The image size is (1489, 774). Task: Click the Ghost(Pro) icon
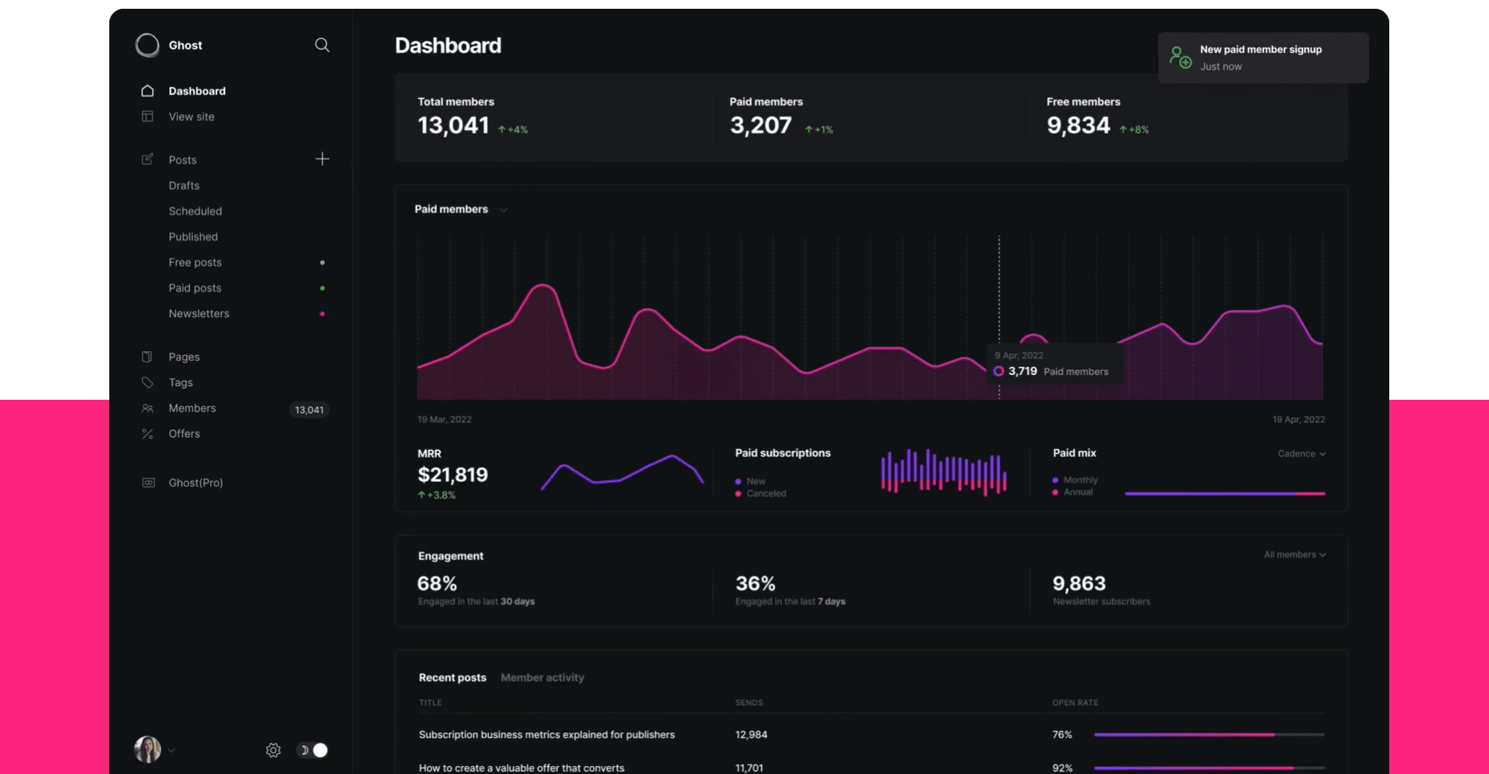148,483
